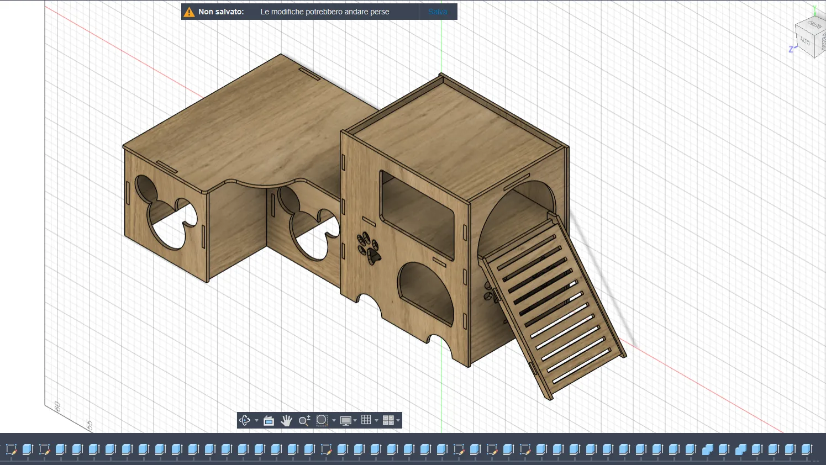Click the Salva button in the warning bar

[x=438, y=12]
